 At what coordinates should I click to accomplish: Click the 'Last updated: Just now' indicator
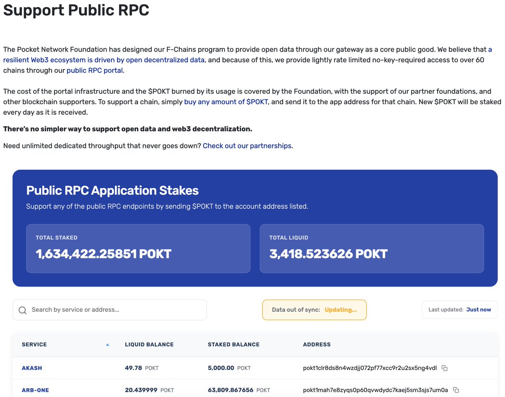pos(460,310)
